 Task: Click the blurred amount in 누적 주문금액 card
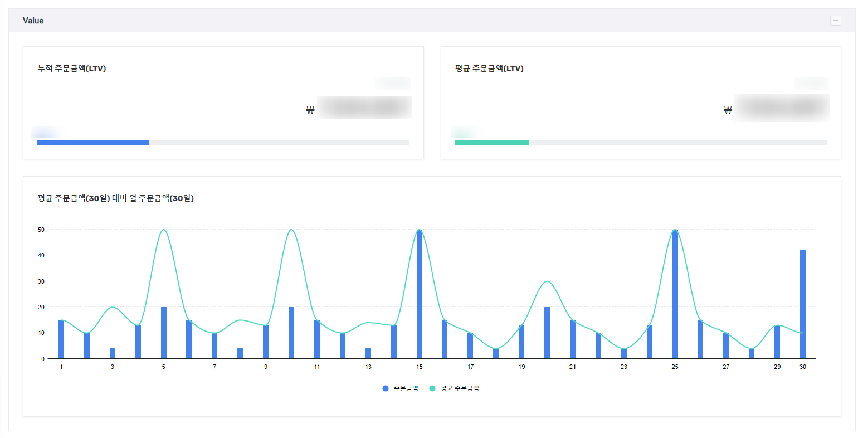(364, 108)
